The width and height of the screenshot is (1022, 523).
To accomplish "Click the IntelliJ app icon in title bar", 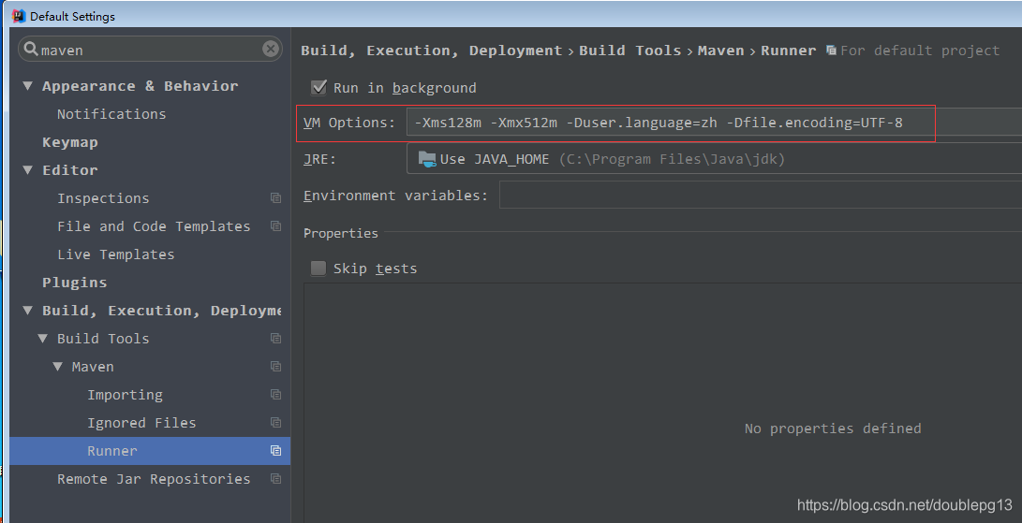I will [18, 16].
